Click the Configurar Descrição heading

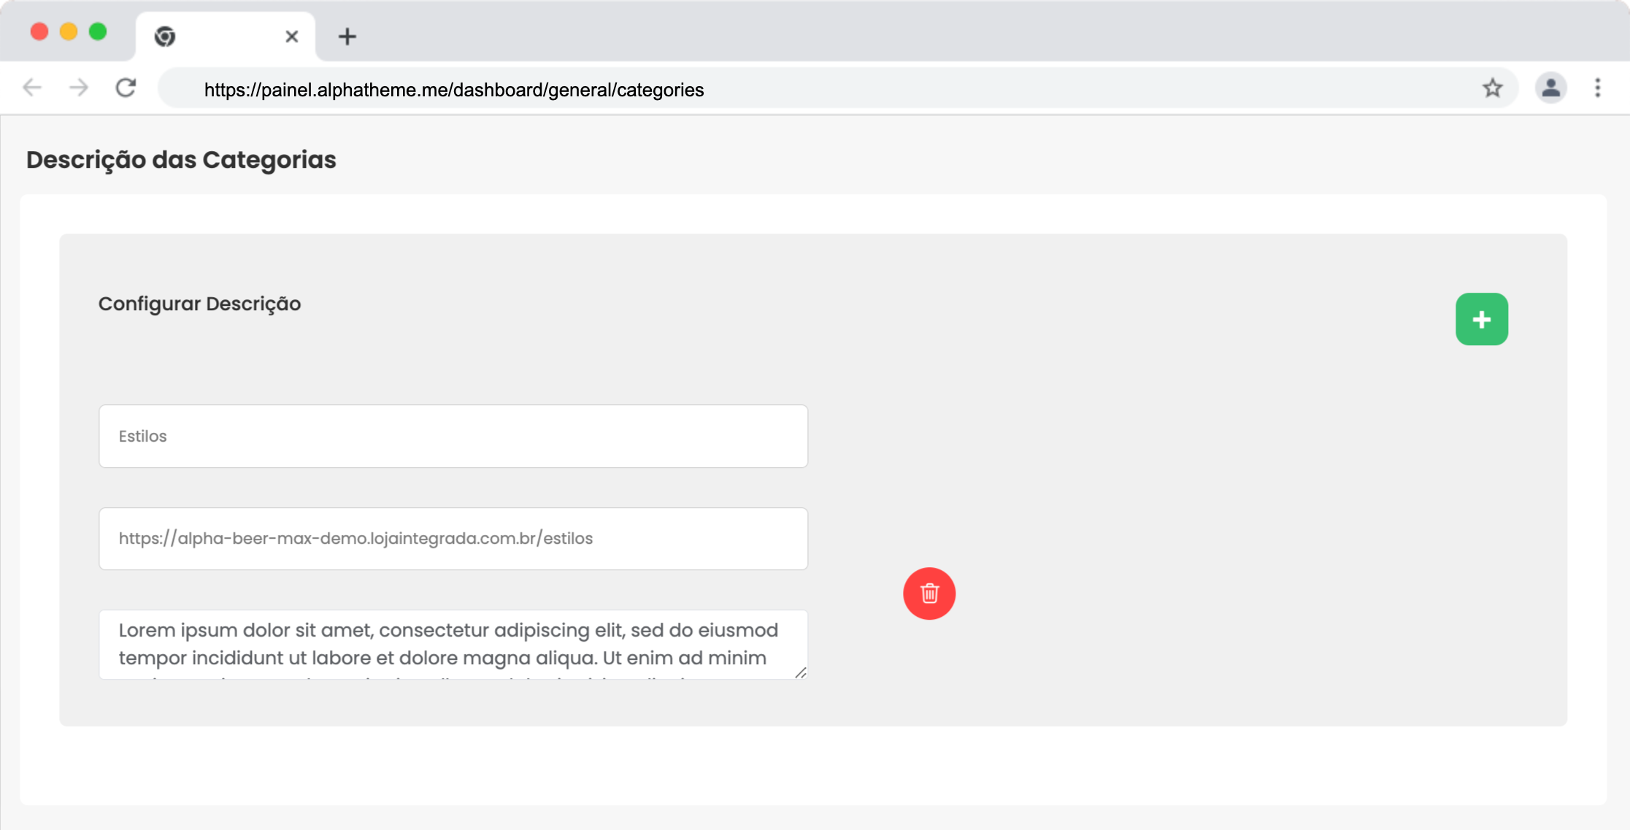pos(199,304)
